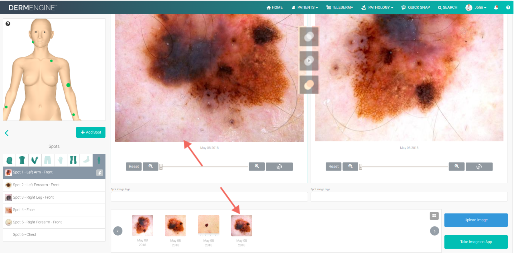
Task: Click the overlay comparison icon between images
Action: coord(309,37)
